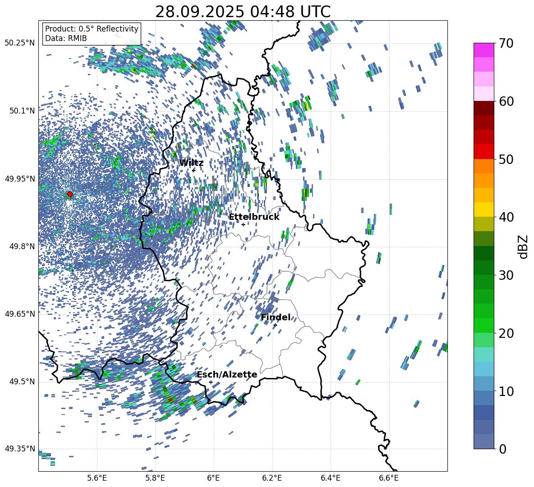
Task: Click the 60 colorbar tick label
Action: (506, 101)
